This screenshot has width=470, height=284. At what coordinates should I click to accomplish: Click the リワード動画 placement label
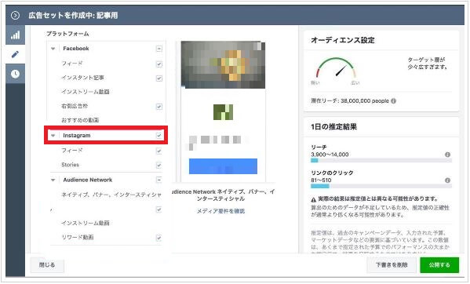(78, 237)
